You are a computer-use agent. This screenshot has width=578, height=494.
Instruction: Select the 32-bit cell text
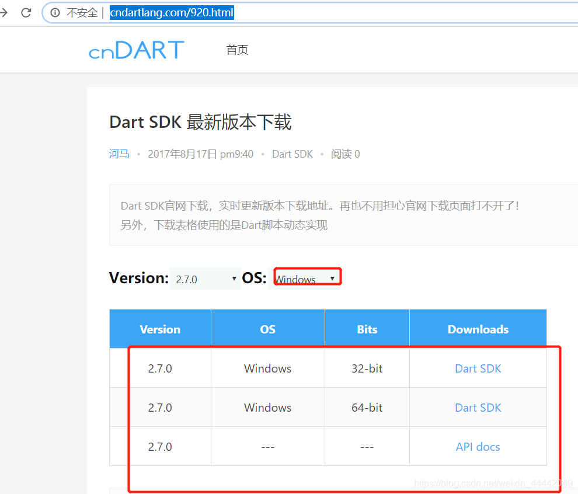pos(367,368)
